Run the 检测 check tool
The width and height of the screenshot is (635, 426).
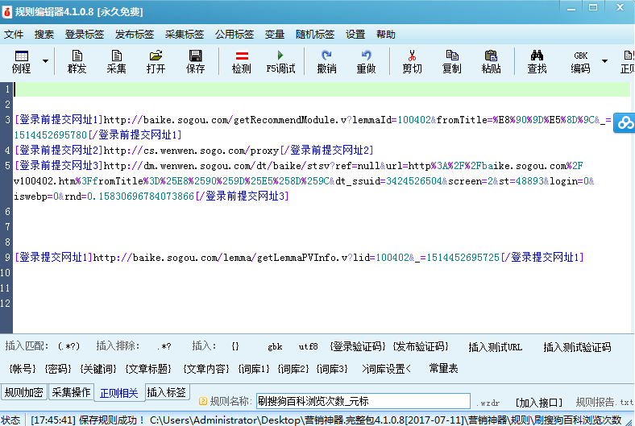click(x=242, y=61)
